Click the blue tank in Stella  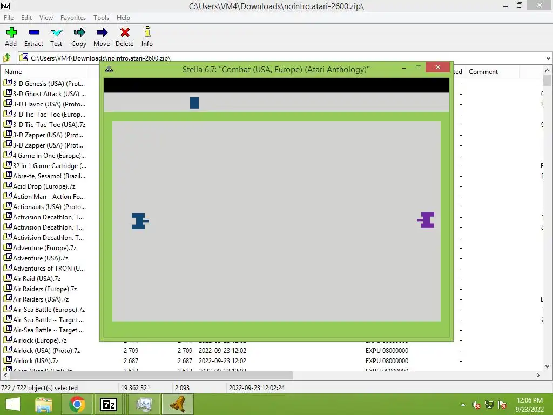click(140, 221)
